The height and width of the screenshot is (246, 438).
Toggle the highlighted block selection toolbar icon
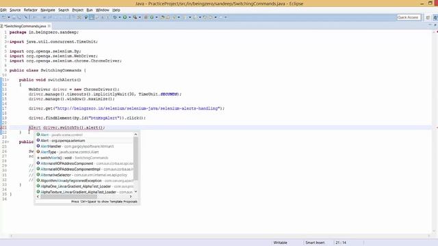(92, 17)
